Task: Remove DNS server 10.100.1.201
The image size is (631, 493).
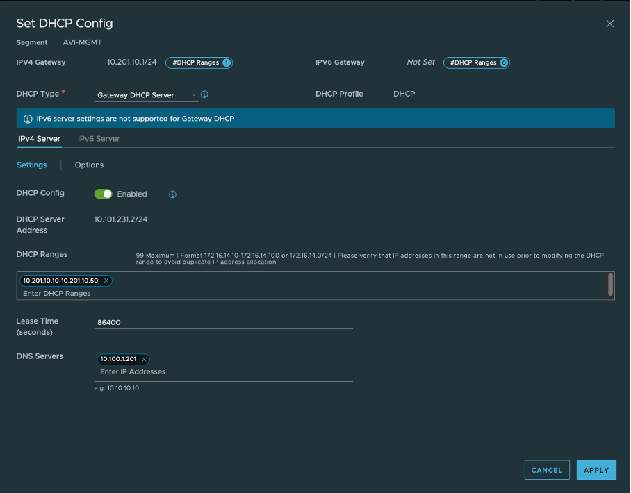Action: [x=145, y=359]
